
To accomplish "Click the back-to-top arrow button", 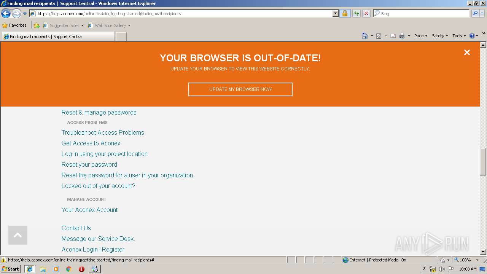I will click(x=18, y=235).
